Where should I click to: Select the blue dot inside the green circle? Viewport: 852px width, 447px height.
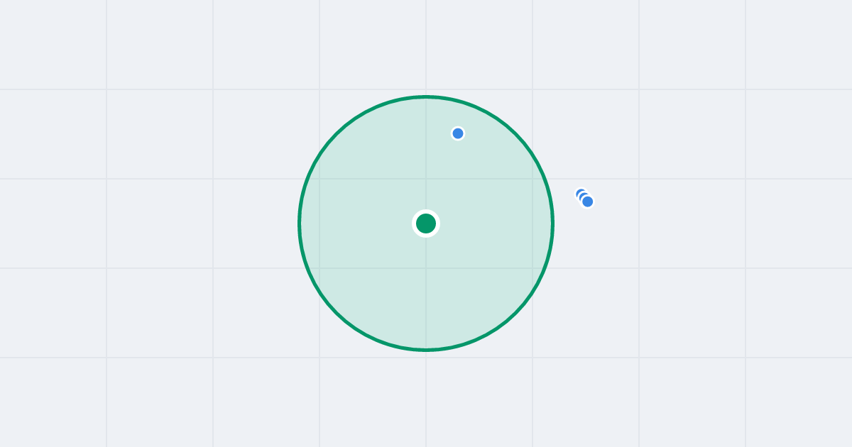[458, 133]
